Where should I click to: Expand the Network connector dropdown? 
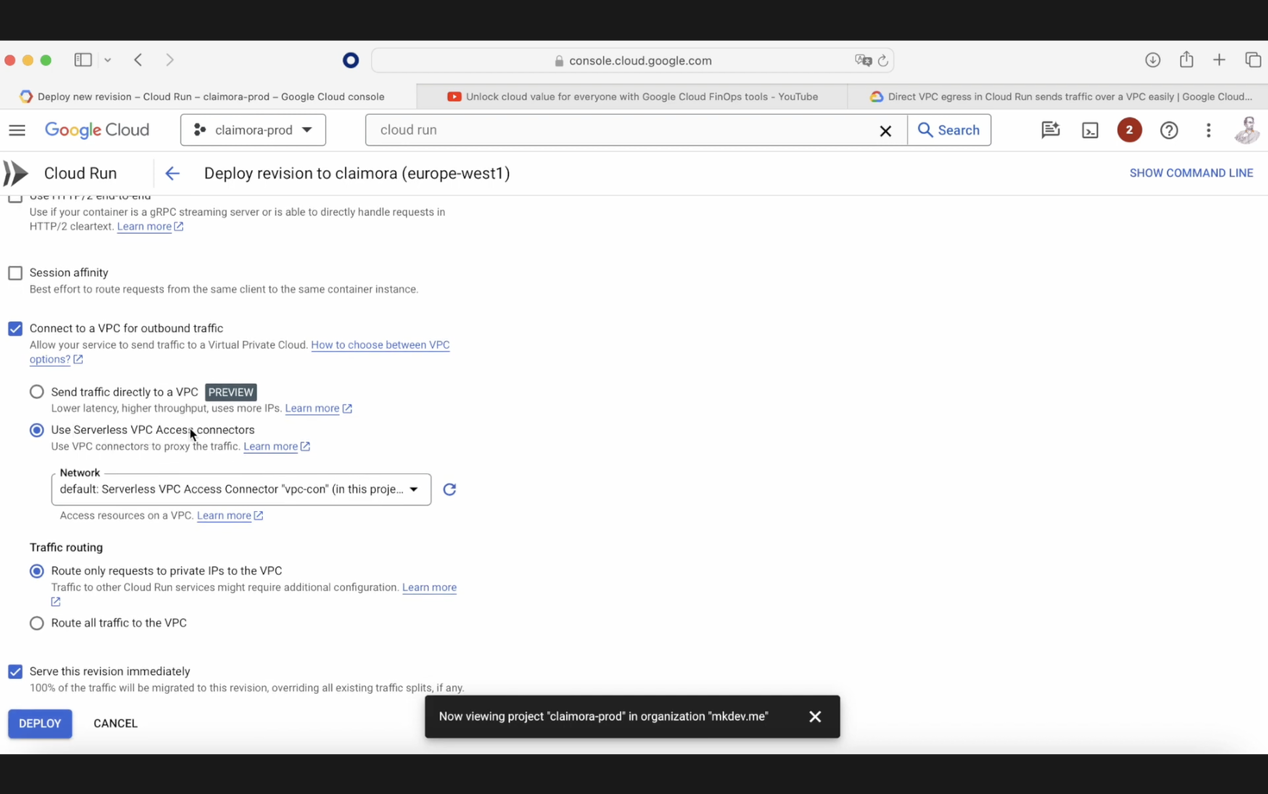coord(242,489)
